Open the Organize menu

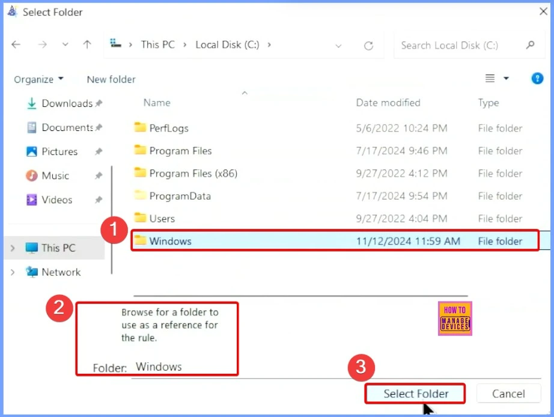tap(38, 79)
